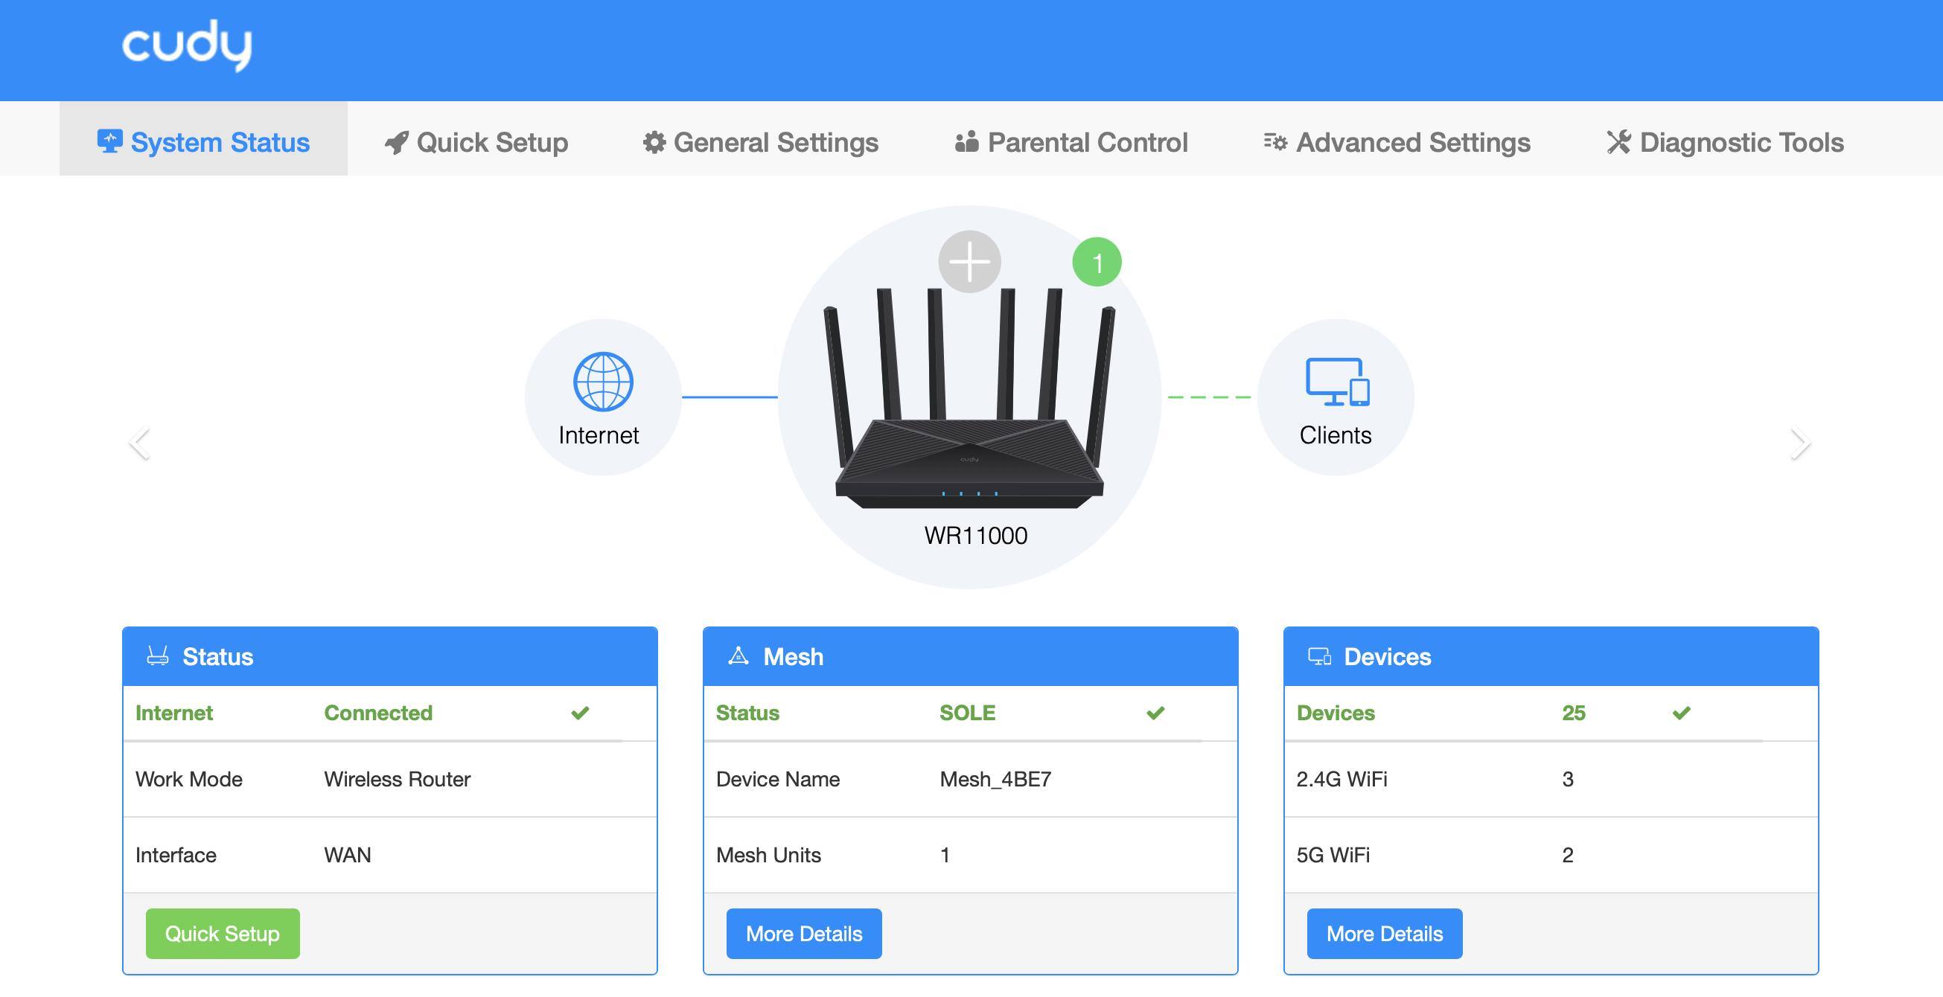
Task: Click the Clients devices icon
Action: [x=1336, y=382]
